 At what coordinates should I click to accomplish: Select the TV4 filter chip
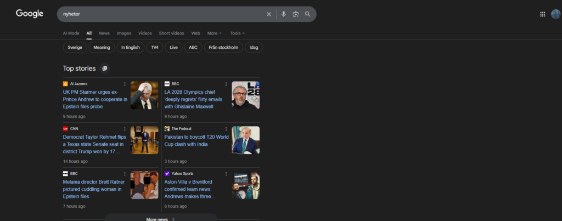[155, 47]
